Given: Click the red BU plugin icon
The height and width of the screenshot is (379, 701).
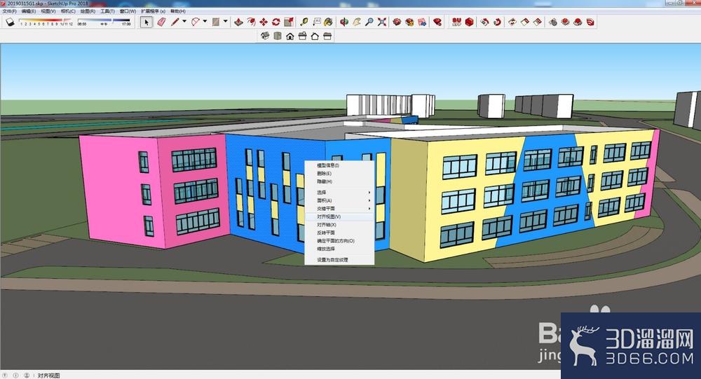Looking at the screenshot, I should click(456, 22).
